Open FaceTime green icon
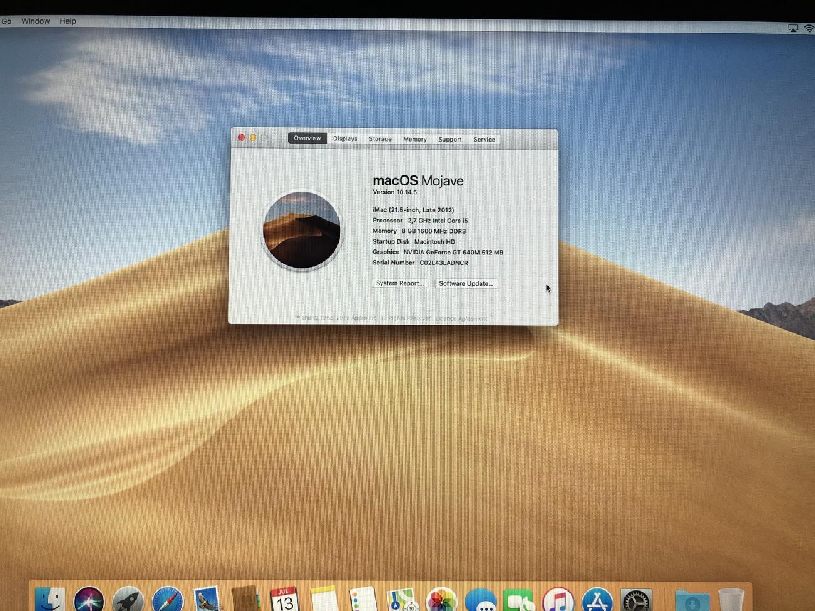 [519, 600]
